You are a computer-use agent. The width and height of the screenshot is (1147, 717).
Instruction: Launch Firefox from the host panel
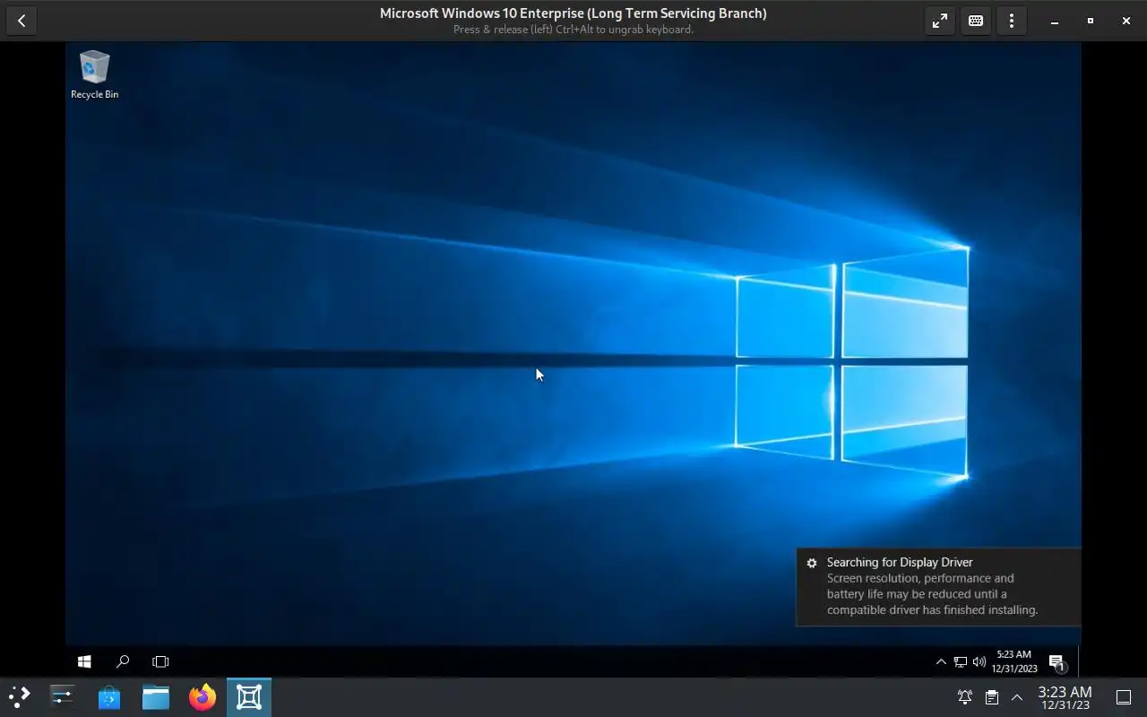point(203,697)
